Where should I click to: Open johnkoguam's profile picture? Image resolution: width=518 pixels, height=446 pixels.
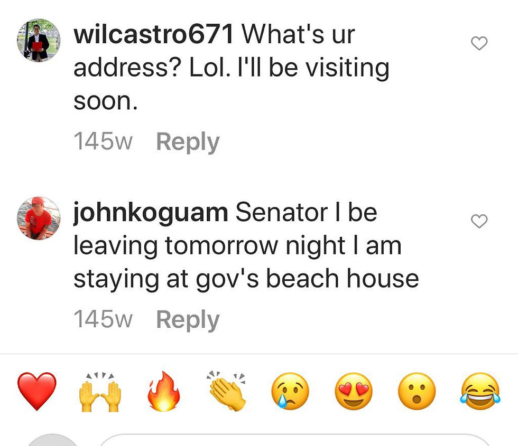tap(39, 219)
